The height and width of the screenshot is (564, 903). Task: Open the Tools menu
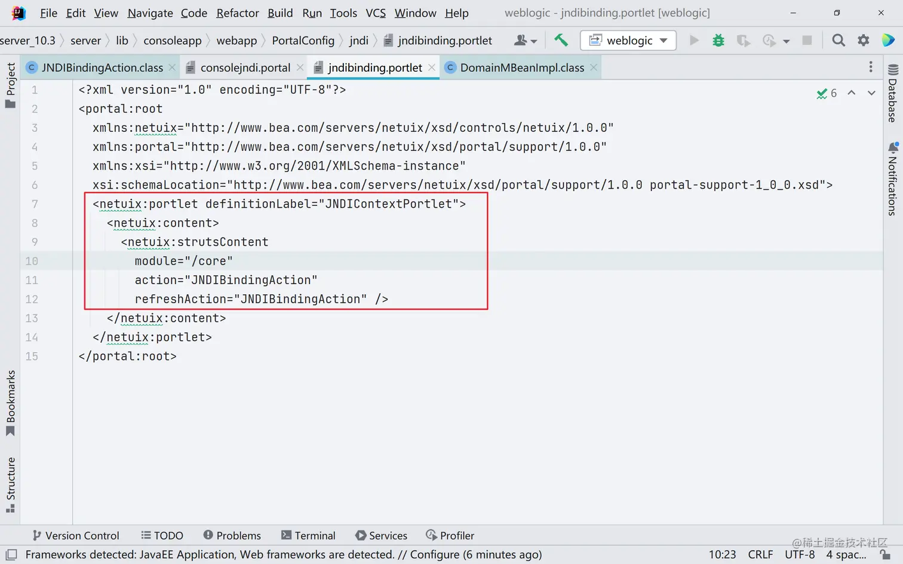[343, 13]
